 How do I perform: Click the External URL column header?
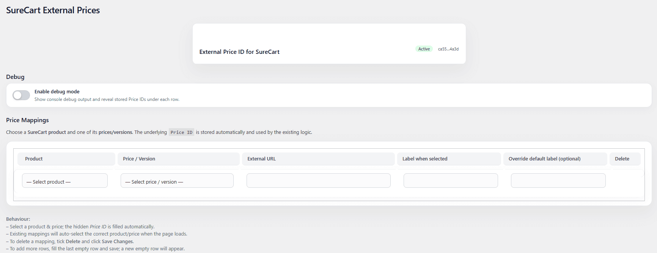[319, 159]
